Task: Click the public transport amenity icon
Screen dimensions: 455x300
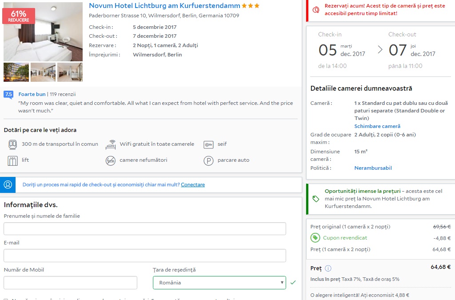Action: [x=12, y=144]
